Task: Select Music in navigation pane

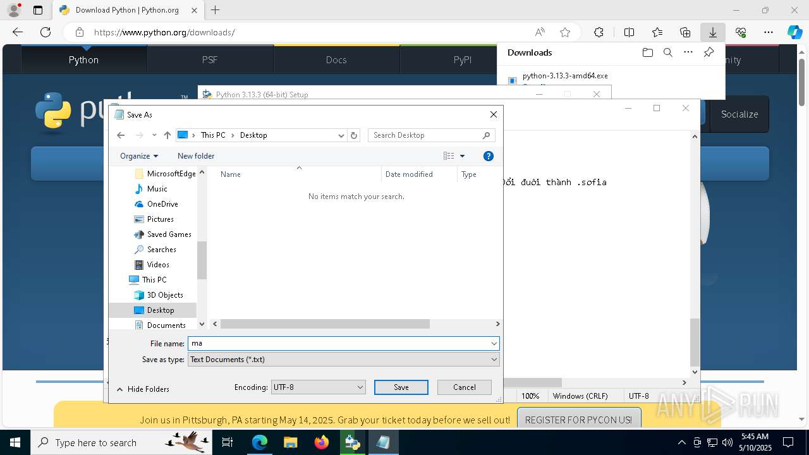Action: [157, 189]
